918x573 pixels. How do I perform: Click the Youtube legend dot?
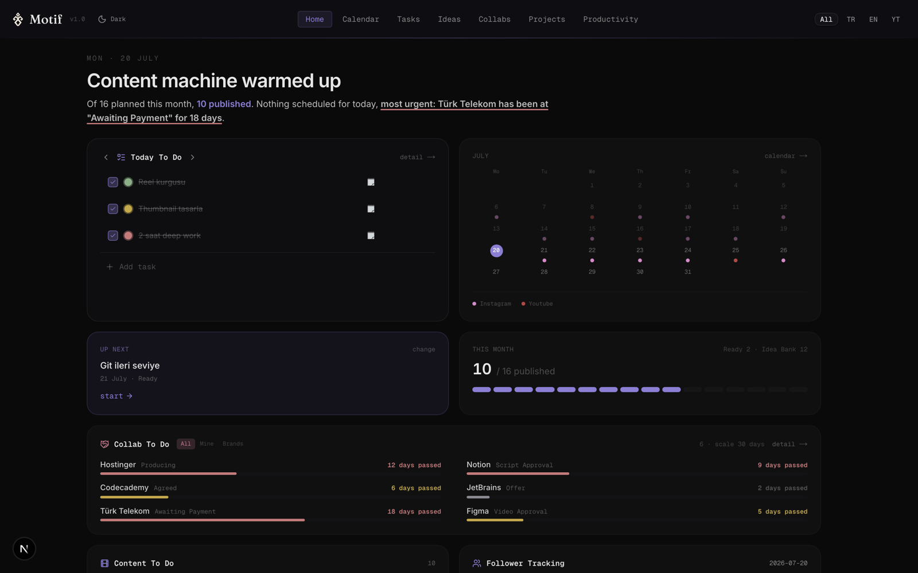tap(523, 304)
